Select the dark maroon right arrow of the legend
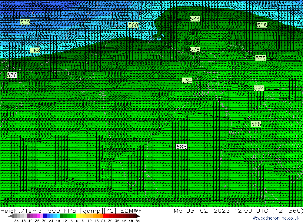This screenshot has width=303, height=222. click(138, 216)
